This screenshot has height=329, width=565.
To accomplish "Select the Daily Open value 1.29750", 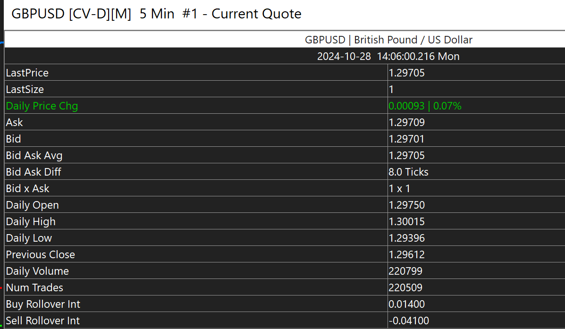I will click(x=406, y=205).
